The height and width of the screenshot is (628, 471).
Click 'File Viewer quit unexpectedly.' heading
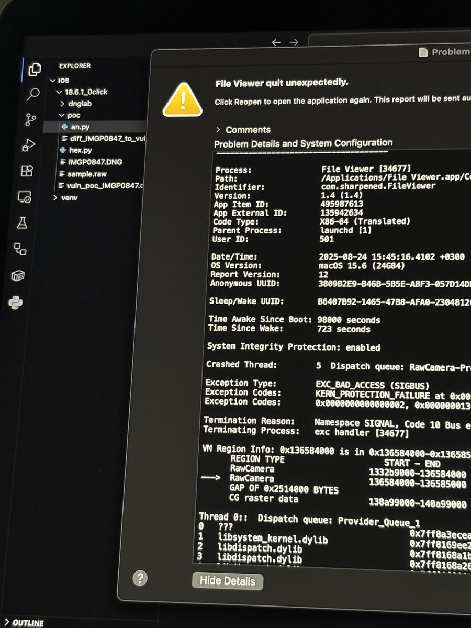coord(282,83)
